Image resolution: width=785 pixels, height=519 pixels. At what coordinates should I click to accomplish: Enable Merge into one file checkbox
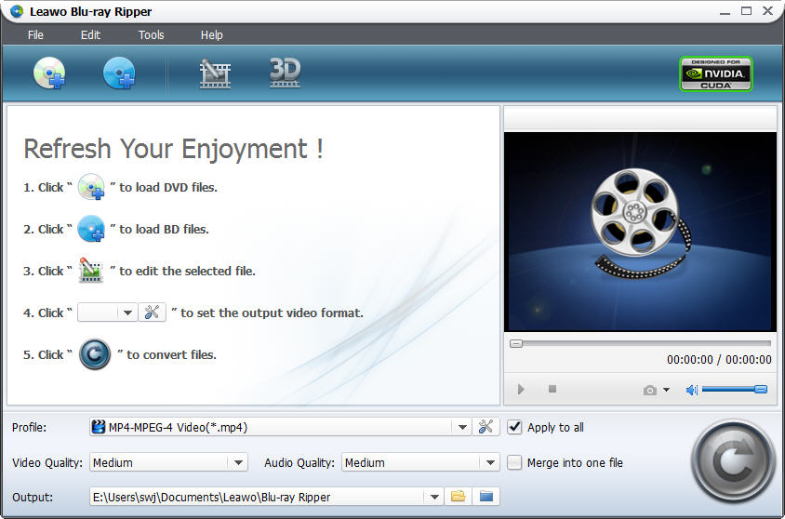point(515,462)
